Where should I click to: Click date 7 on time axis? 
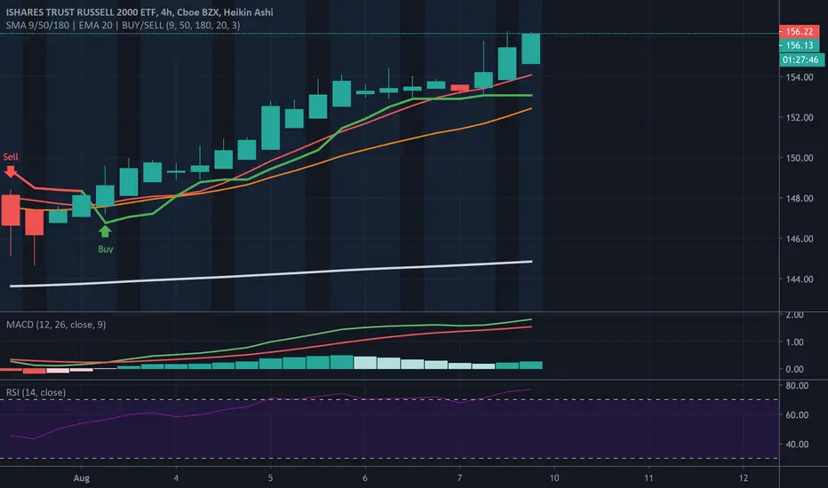pos(459,478)
